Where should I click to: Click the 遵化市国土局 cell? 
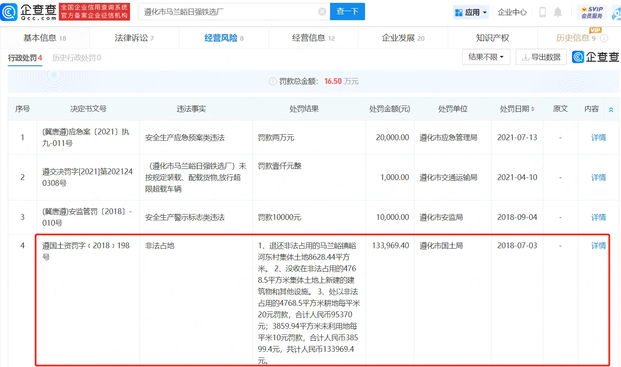[x=441, y=246]
